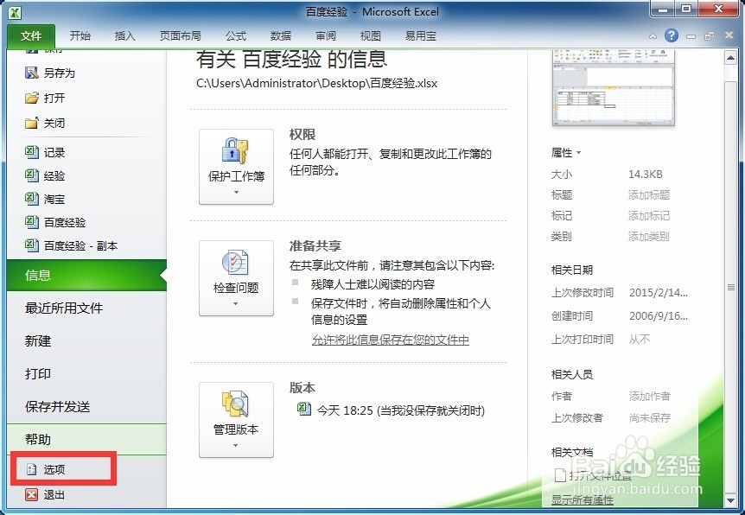
Task: Click the vertical scrollbar thumb
Action: click(x=731, y=287)
